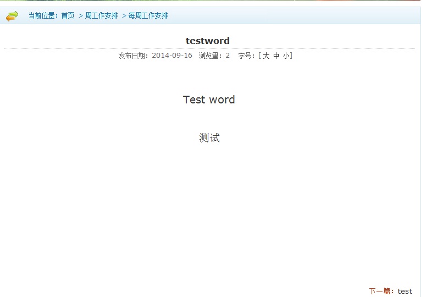Open the 每周工作安排 breadcrumb link
Viewport: 432px width, 297px height.
[x=148, y=15]
